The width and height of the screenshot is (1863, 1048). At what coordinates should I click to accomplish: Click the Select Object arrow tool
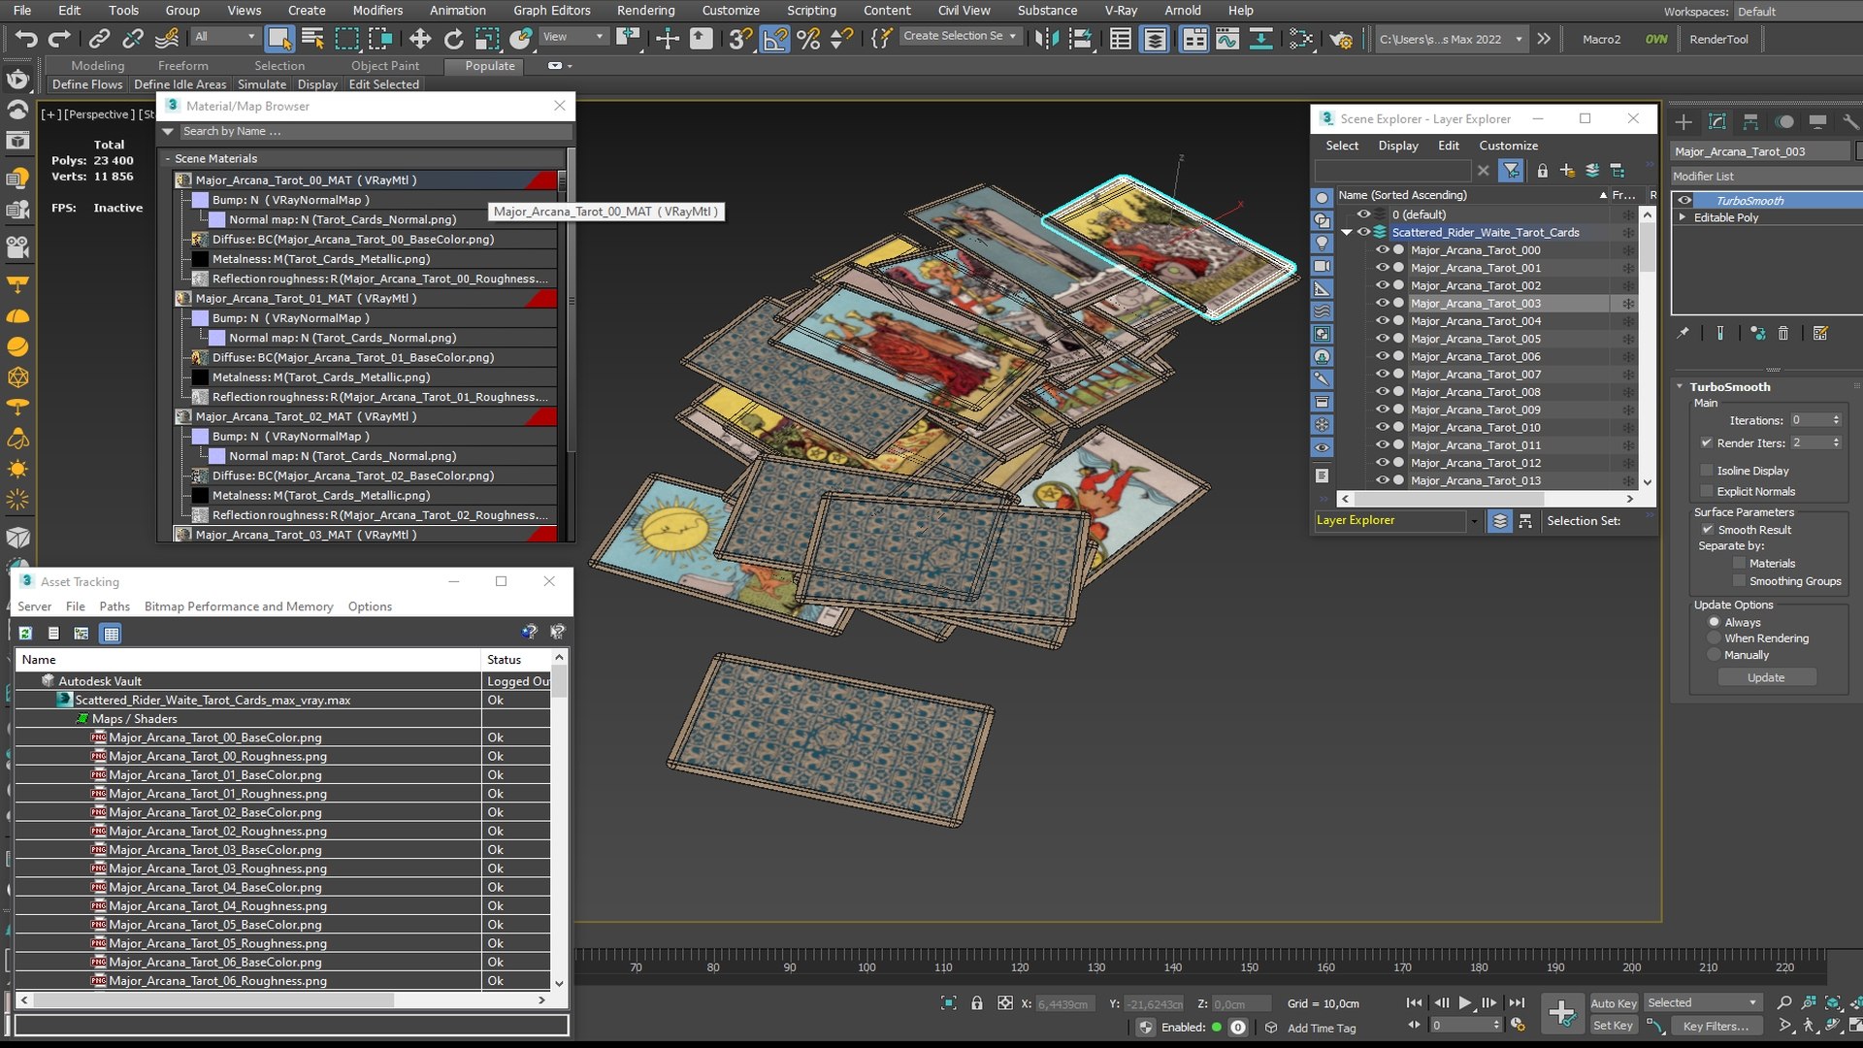[x=279, y=39]
